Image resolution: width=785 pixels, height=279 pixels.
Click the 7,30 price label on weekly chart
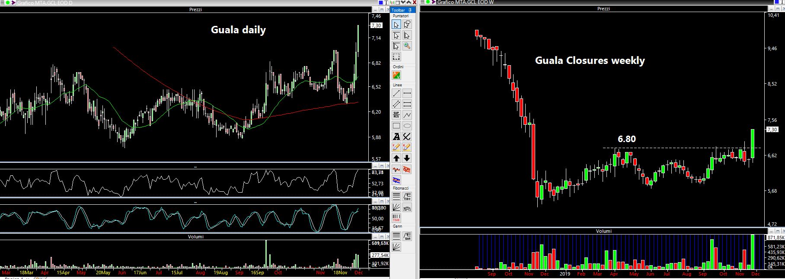coord(772,130)
